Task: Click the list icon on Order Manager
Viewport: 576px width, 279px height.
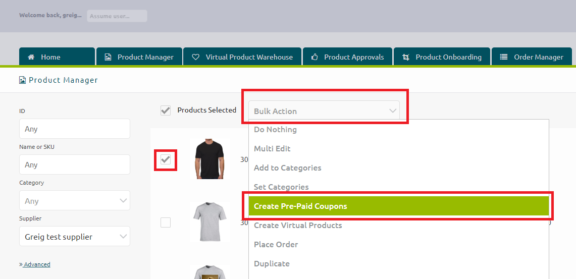Action: [x=504, y=57]
